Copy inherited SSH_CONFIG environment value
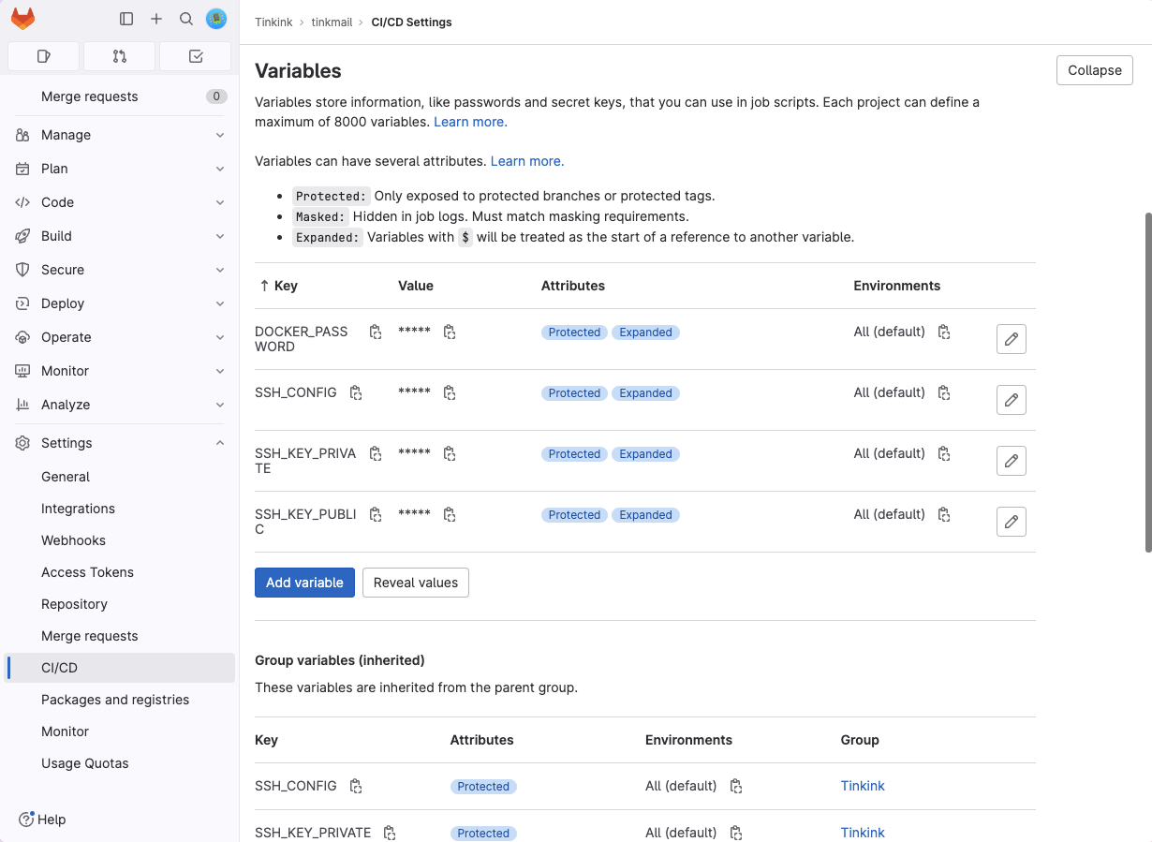Screen dimensions: 1152x842 click(736, 786)
